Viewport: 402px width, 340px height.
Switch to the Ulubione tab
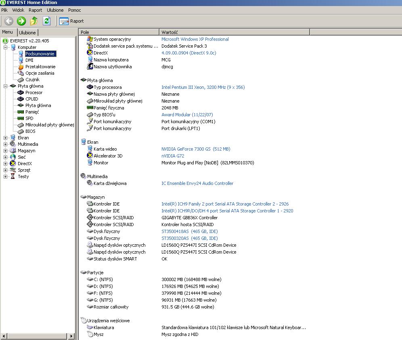coord(27,33)
